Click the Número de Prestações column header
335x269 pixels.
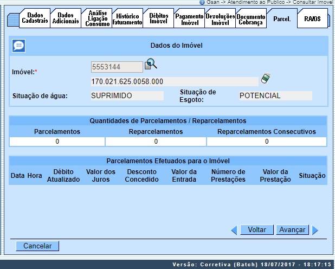pyautogui.click(x=228, y=176)
